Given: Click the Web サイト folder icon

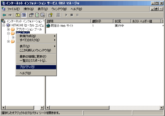Looking at the screenshot, I should [x=13, y=33].
